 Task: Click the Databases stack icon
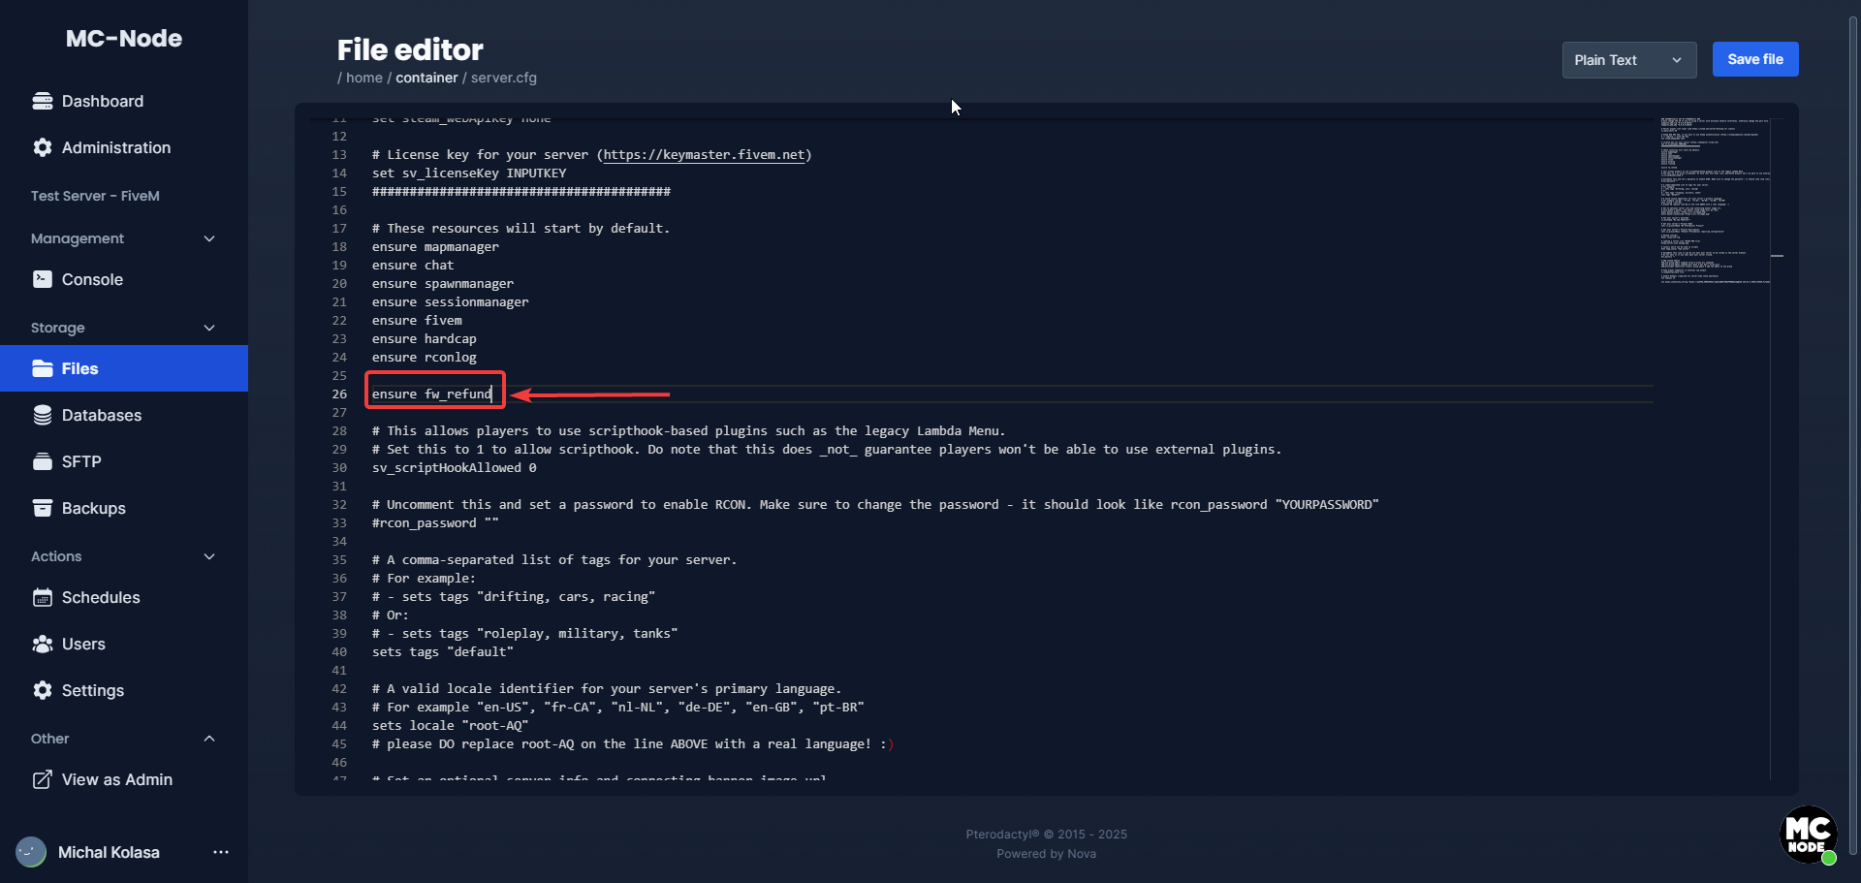pos(43,415)
